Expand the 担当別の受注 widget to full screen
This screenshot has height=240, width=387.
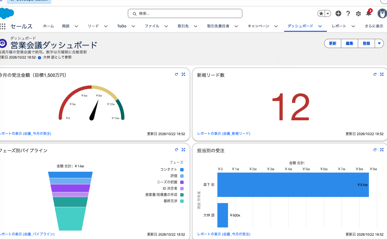point(382,150)
